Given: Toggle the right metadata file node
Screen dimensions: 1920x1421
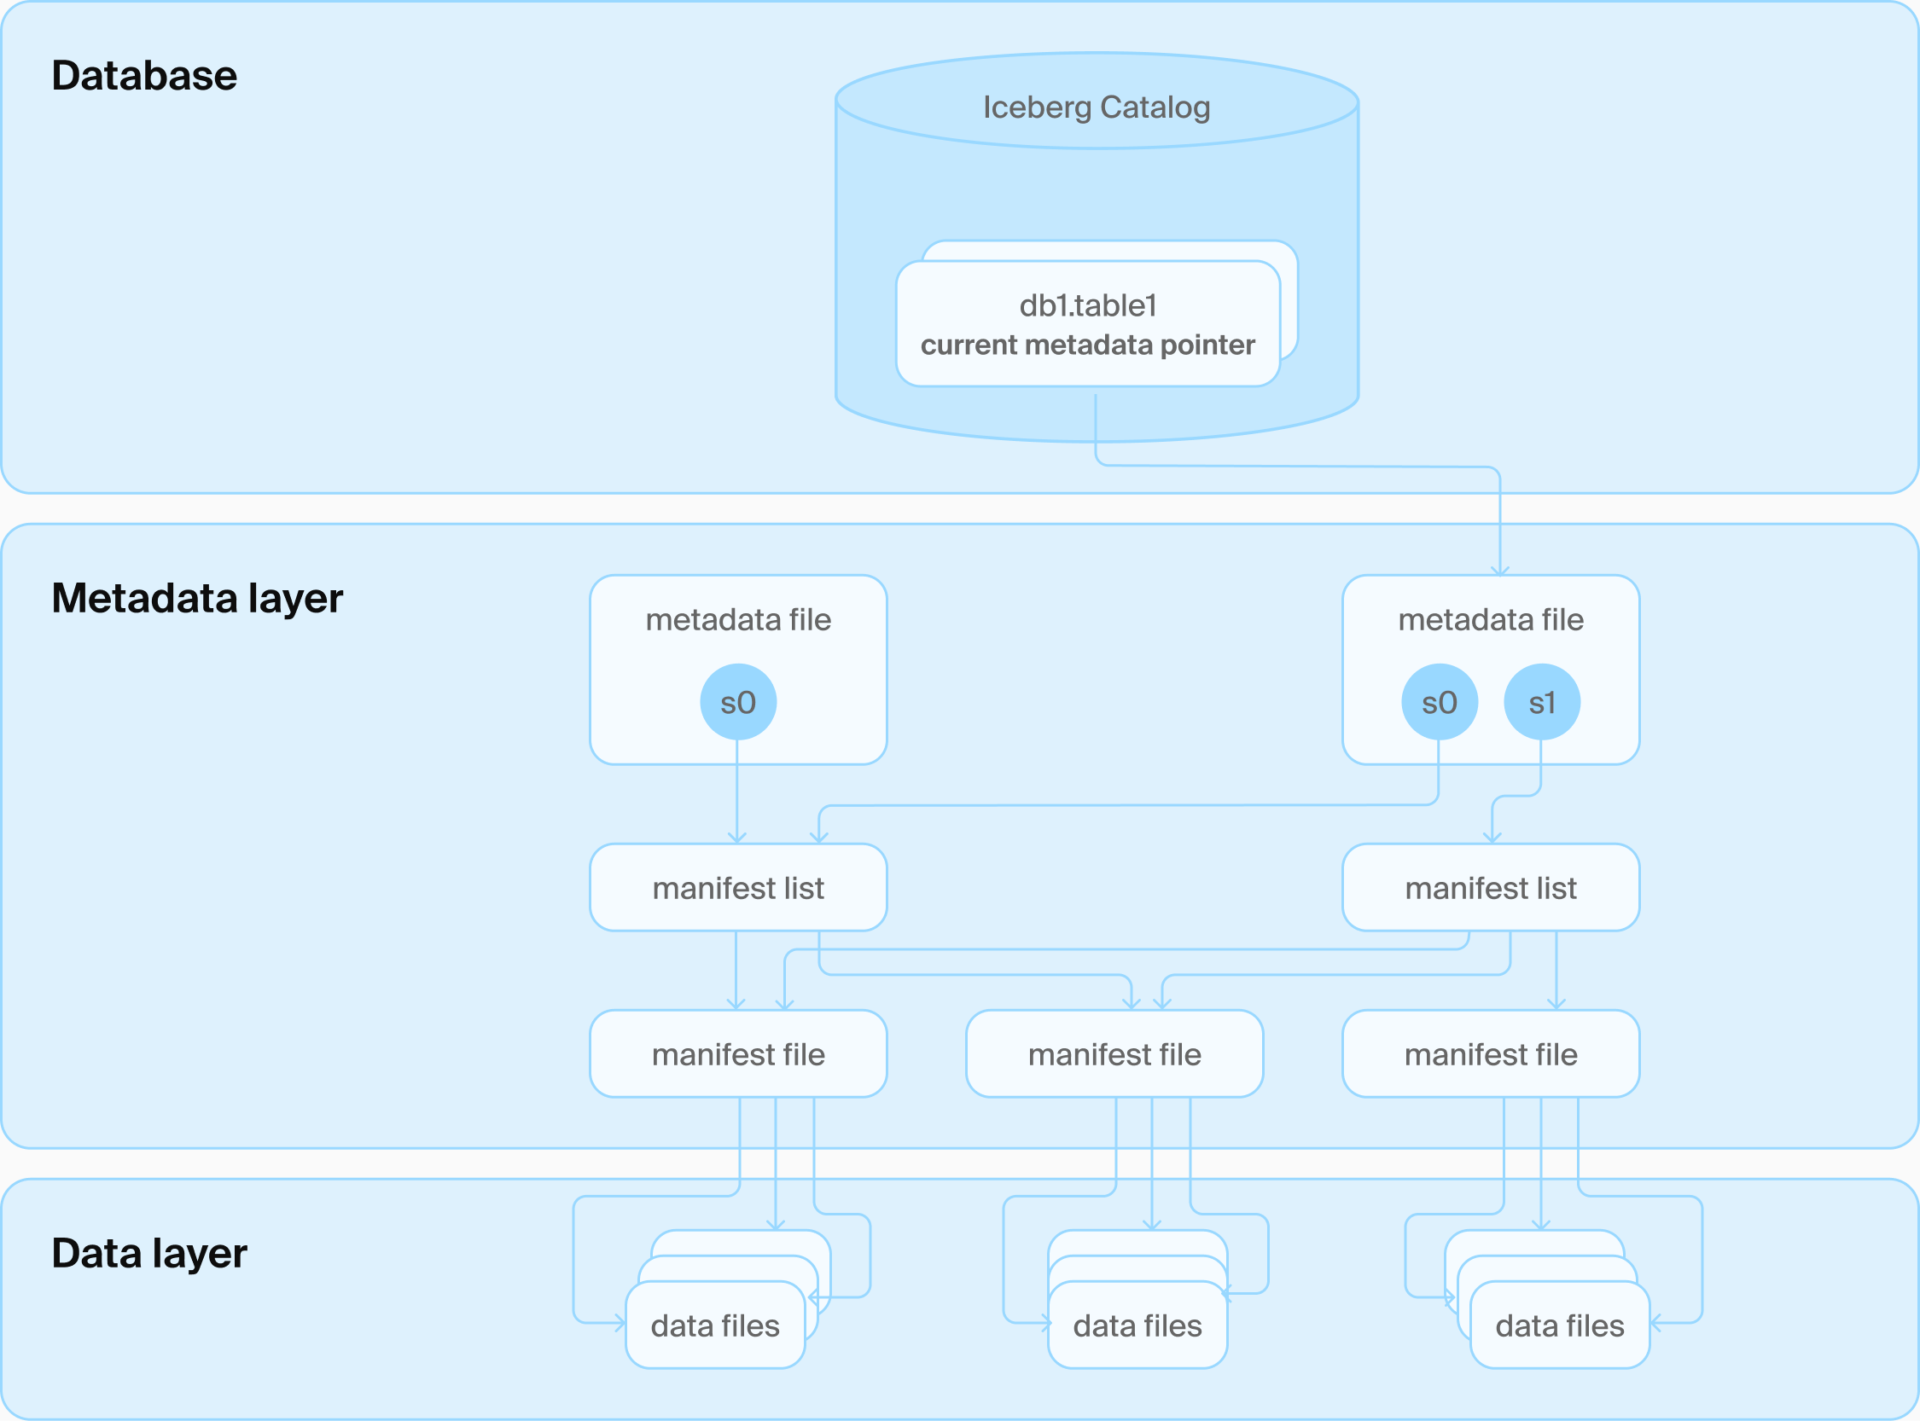Looking at the screenshot, I should tap(1491, 619).
